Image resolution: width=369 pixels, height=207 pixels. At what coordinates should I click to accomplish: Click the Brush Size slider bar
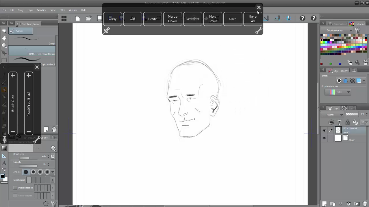pyautogui.click(x=28, y=158)
